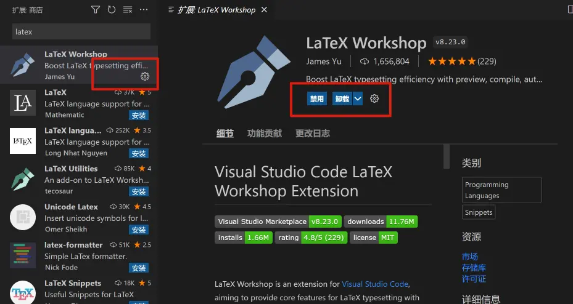Select the LaTeX Workshop list entry title

click(76, 54)
